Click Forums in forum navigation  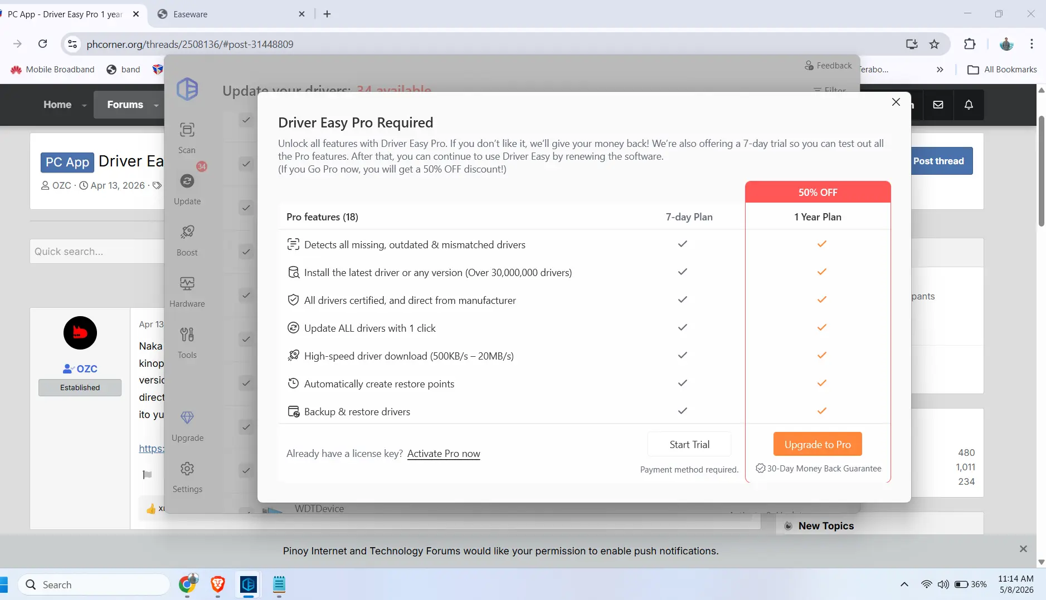pyautogui.click(x=125, y=105)
